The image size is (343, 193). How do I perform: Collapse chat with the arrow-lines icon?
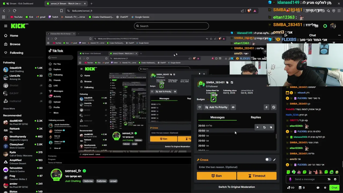point(286,35)
